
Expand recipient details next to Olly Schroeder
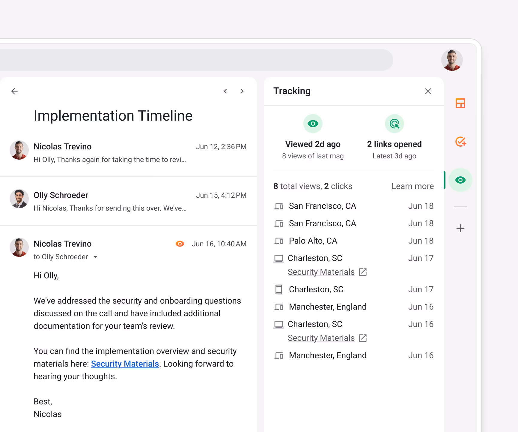click(95, 257)
